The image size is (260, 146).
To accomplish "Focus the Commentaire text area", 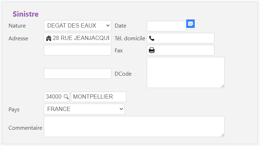I will click(134, 126).
